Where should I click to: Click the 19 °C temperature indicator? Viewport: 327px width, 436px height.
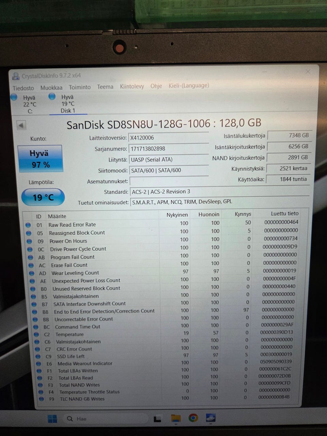click(43, 197)
